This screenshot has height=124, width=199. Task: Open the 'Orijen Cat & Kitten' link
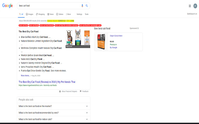click(x=116, y=36)
